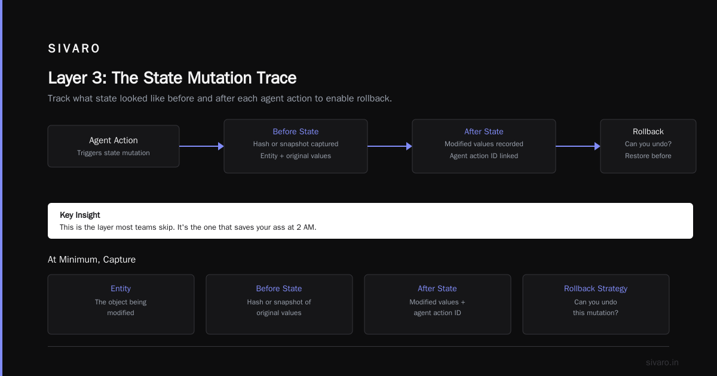Click the 'Can you undo this mutation?' text
717x376 pixels.
[596, 307]
